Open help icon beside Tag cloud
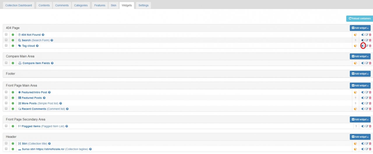This screenshot has height=154, width=373. pos(37,46)
